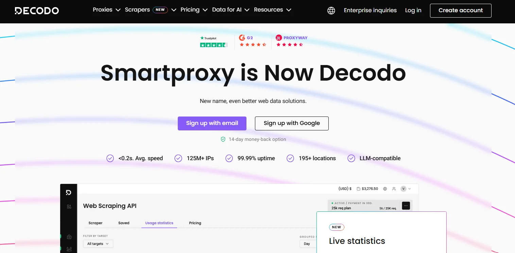515x253 pixels.
Task: Open the Enterprise inquiries link
Action: [x=370, y=10]
